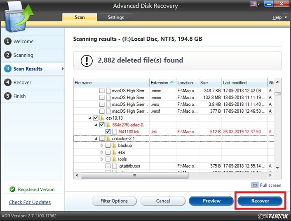Screen dimensions: 291x221
Task: Switch to the Scan tab
Action: (80, 17)
